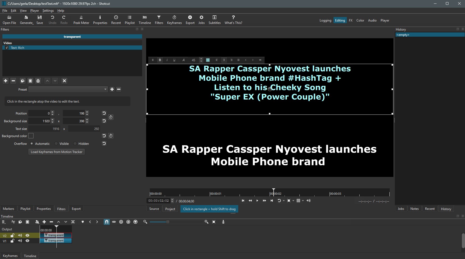This screenshot has width=465, height=259.
Task: Open the font chooser in text toolbar
Action: [183, 60]
